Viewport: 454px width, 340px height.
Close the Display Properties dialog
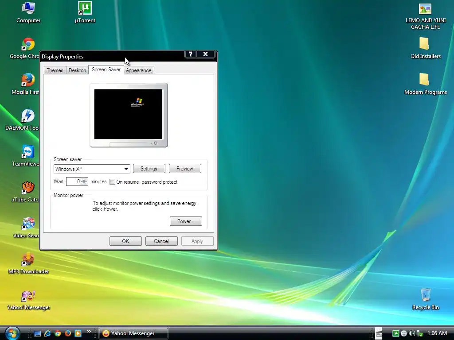click(x=205, y=54)
